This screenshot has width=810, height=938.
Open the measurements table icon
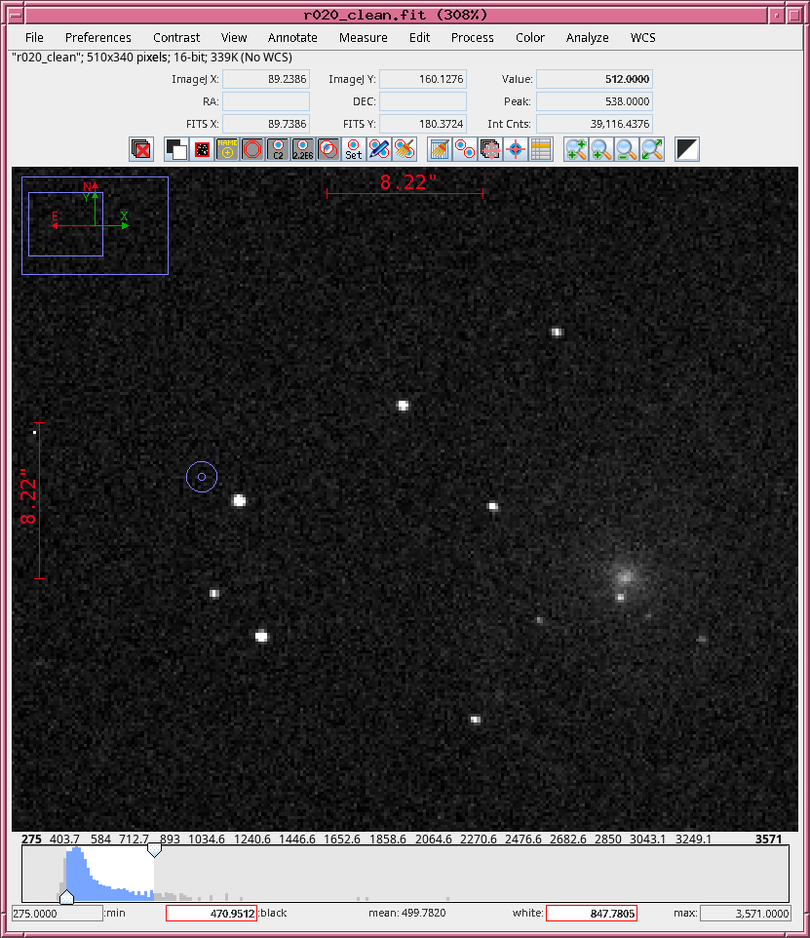point(541,149)
